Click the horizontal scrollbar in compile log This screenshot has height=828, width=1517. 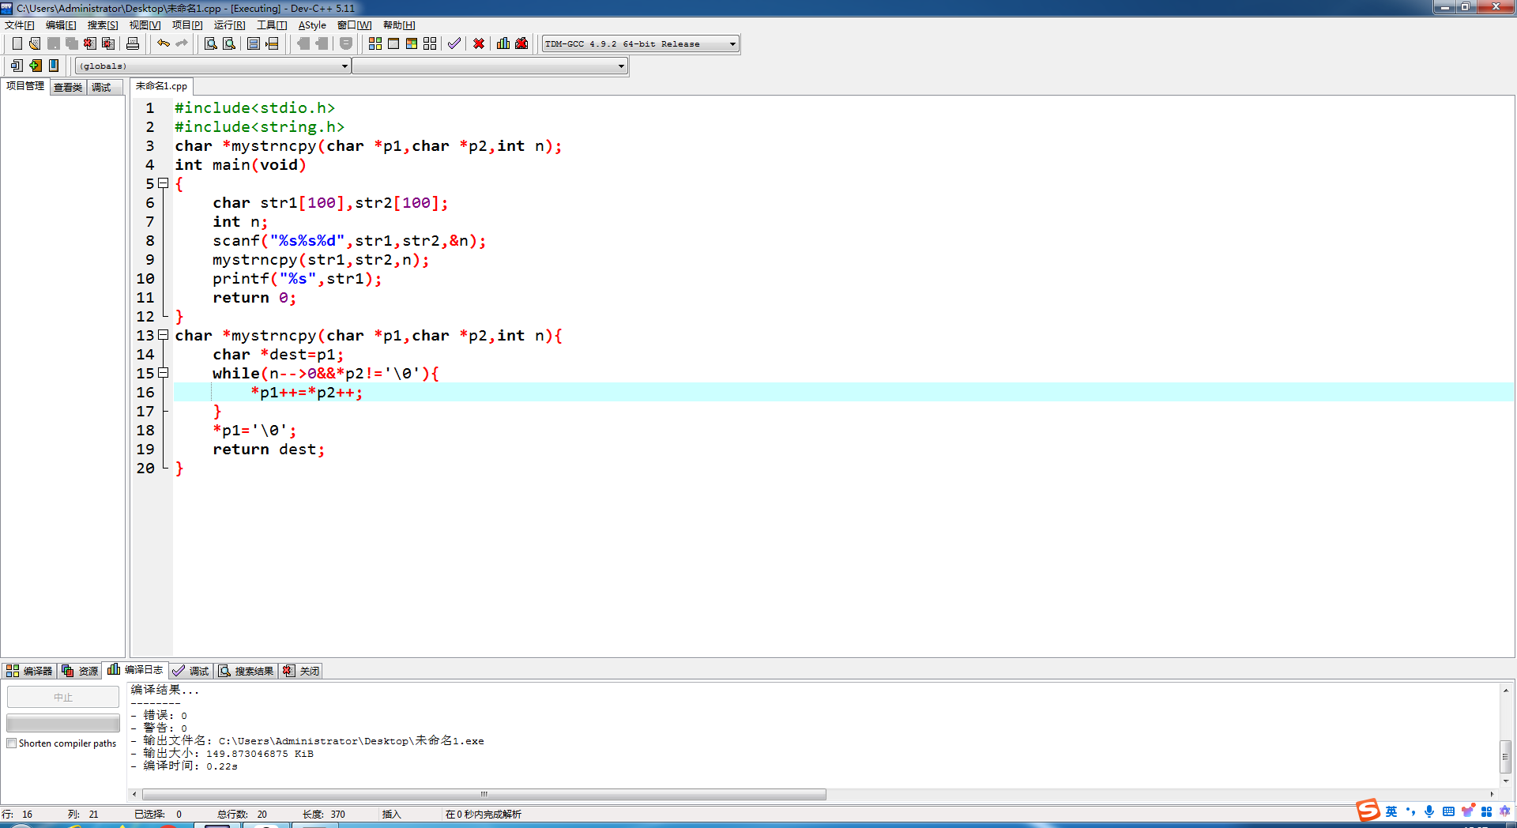point(484,794)
